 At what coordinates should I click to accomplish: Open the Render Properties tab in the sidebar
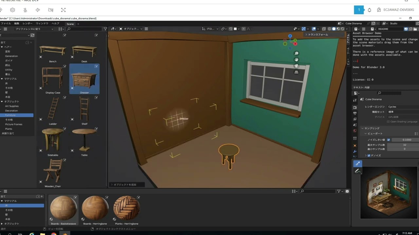[355, 107]
